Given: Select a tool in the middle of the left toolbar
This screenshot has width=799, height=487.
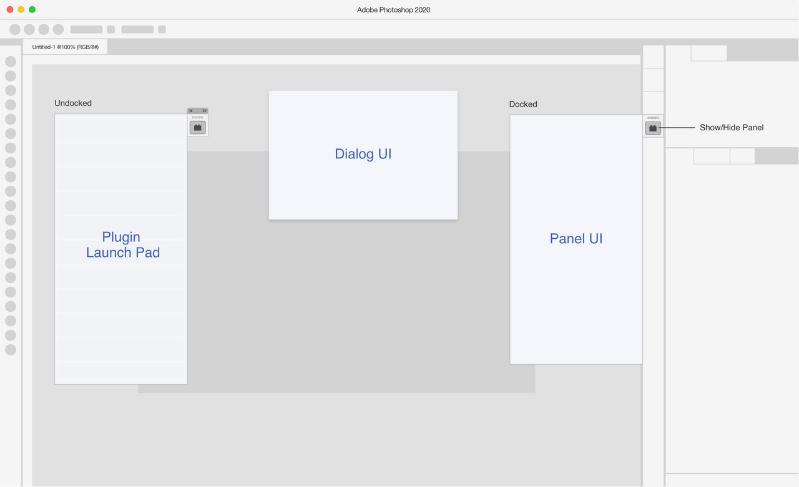Looking at the screenshot, I should (10, 205).
